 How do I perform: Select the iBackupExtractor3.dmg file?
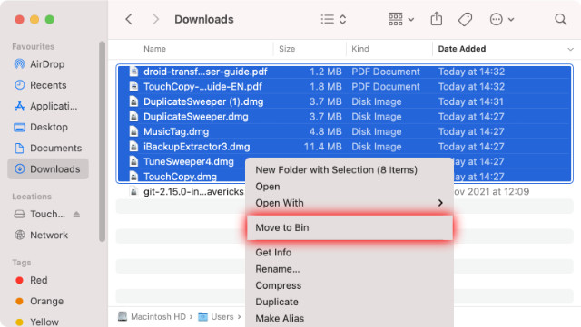click(x=345, y=147)
